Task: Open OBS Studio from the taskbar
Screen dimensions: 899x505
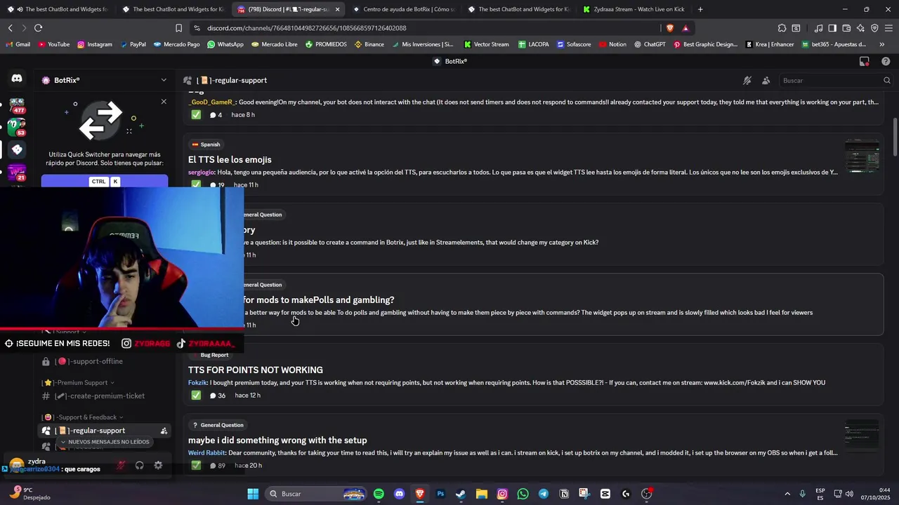Action: 646,494
